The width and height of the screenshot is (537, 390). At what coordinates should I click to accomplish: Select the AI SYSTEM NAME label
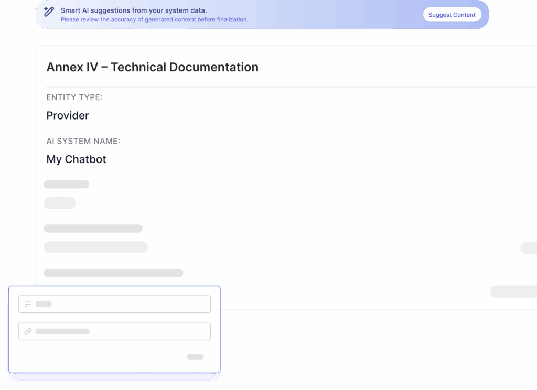click(83, 142)
